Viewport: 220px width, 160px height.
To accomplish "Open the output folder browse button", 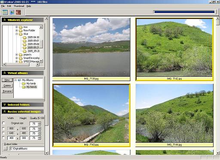I will tap(5, 148).
